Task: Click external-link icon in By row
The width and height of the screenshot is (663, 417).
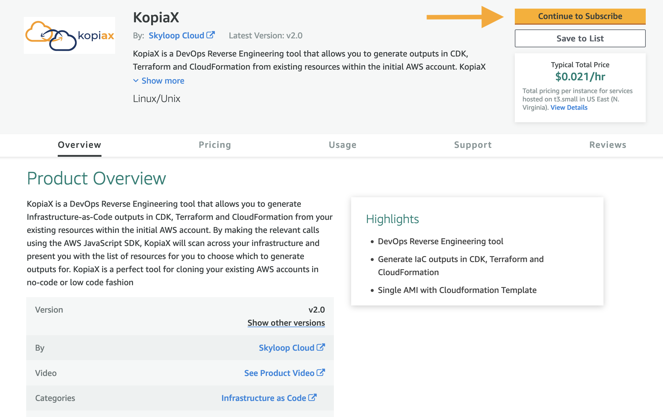Action: (x=321, y=347)
